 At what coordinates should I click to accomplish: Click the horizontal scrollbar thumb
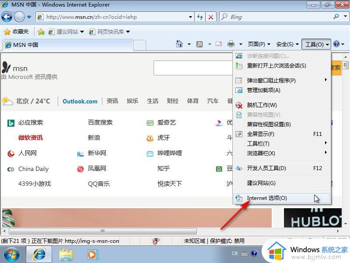coord(103,231)
